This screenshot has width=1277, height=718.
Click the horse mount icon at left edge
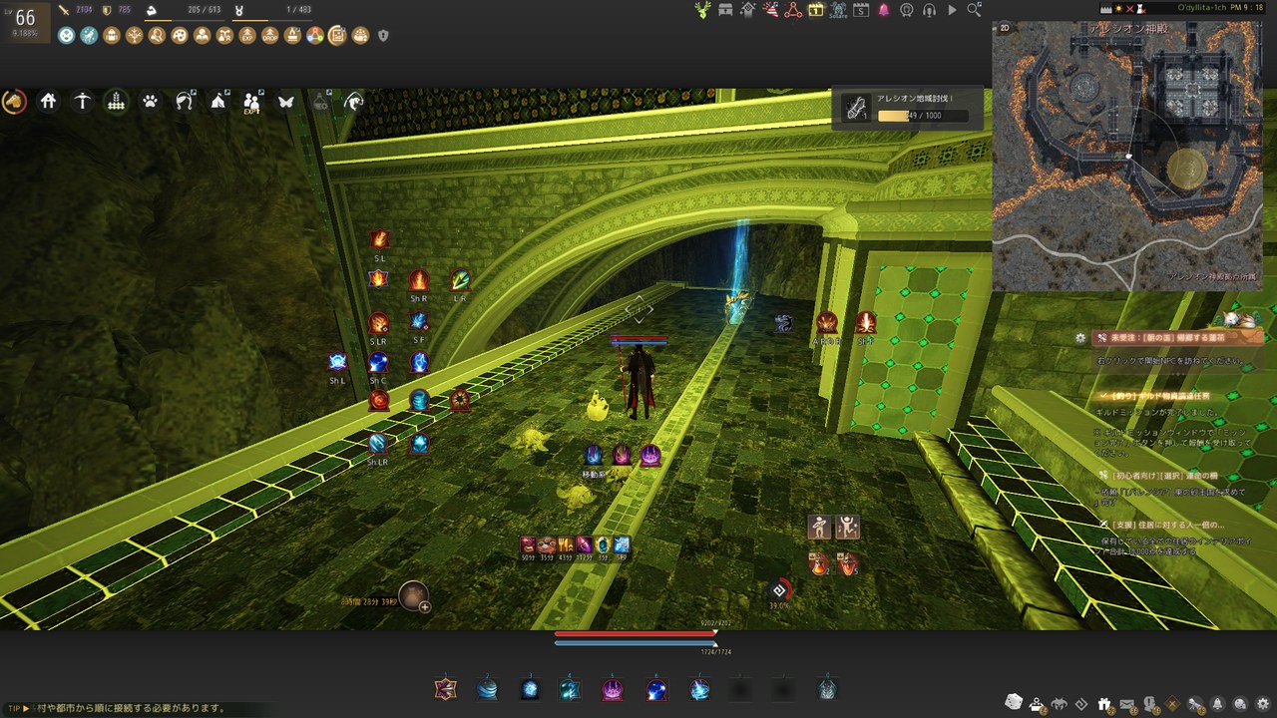point(14,102)
